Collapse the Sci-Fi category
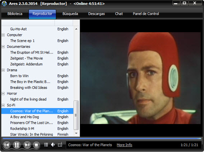Screen dimensions: 204x152 tap(3, 105)
